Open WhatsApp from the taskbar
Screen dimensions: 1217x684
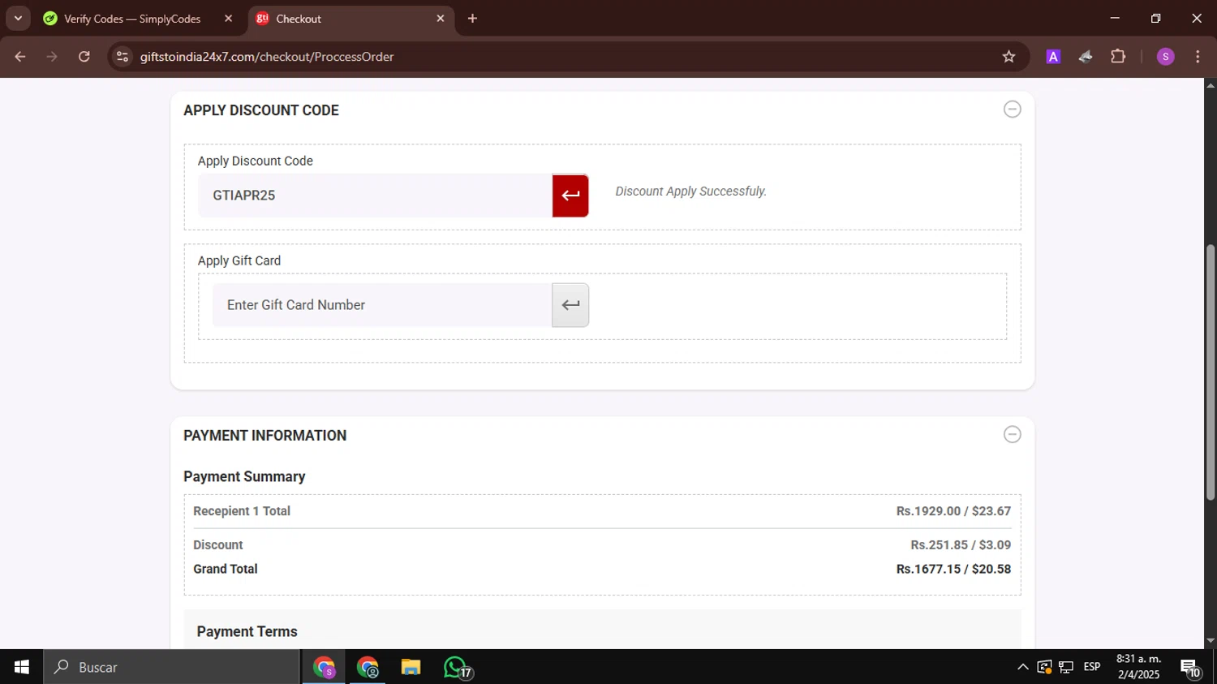tap(457, 667)
